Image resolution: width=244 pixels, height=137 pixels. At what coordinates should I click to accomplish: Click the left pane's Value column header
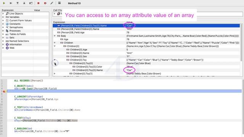click(x=37, y=10)
